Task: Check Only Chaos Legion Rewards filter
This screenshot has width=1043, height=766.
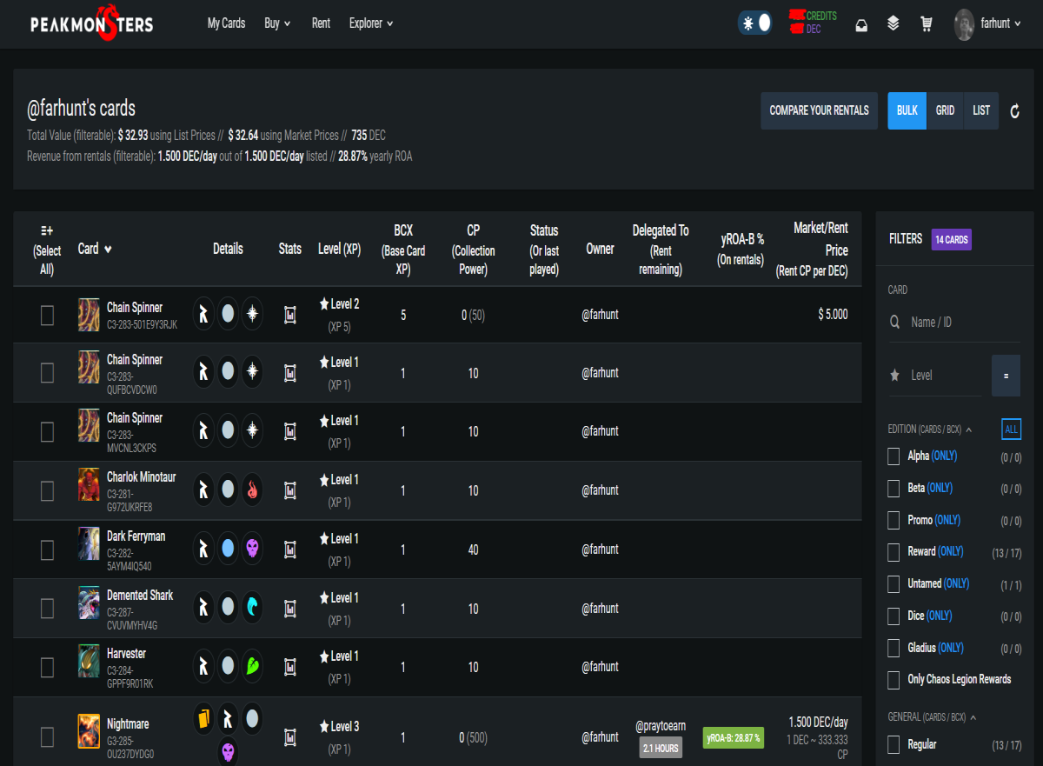Action: point(894,680)
